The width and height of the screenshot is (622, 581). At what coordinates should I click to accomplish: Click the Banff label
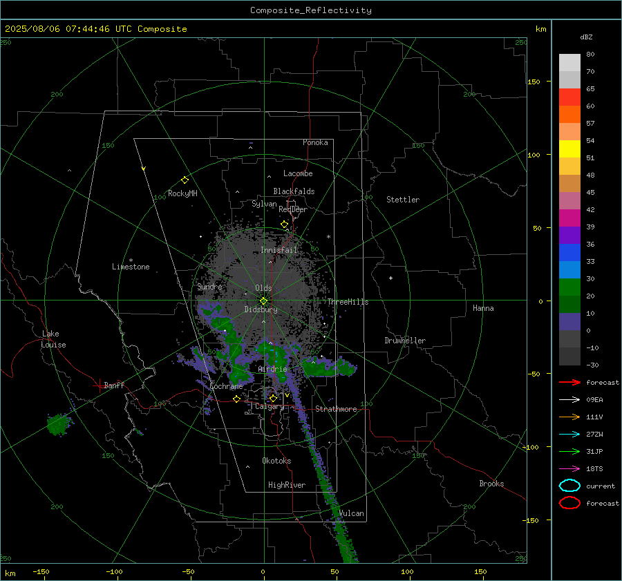tap(114, 385)
